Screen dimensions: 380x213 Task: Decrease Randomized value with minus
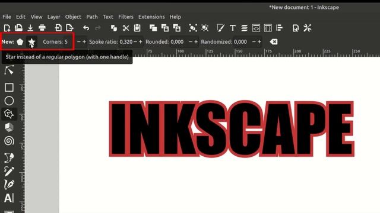pyautogui.click(x=254, y=42)
